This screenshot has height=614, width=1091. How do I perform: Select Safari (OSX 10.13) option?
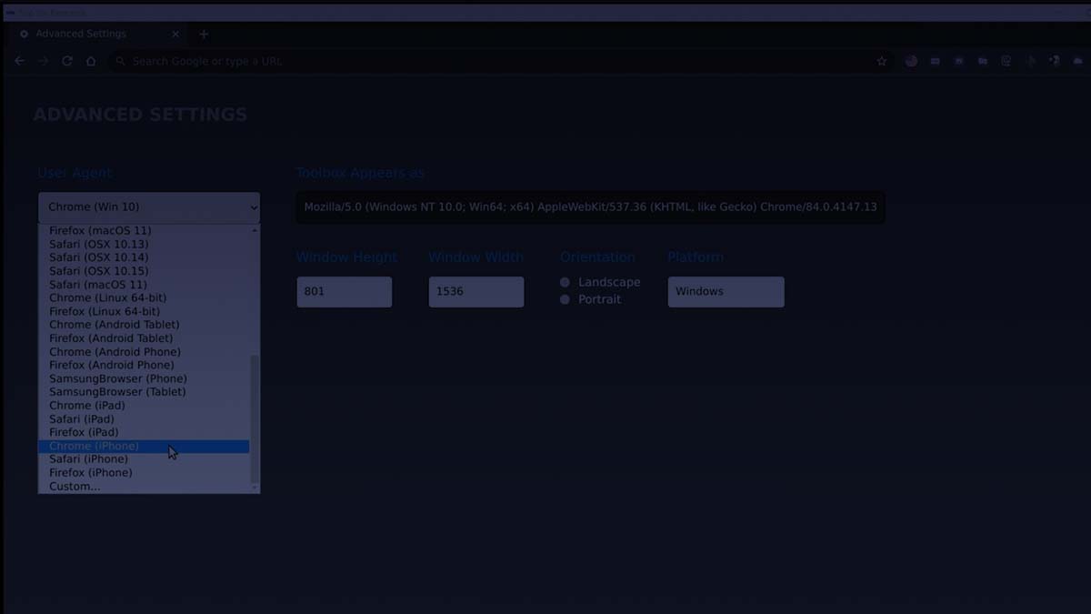coord(145,244)
